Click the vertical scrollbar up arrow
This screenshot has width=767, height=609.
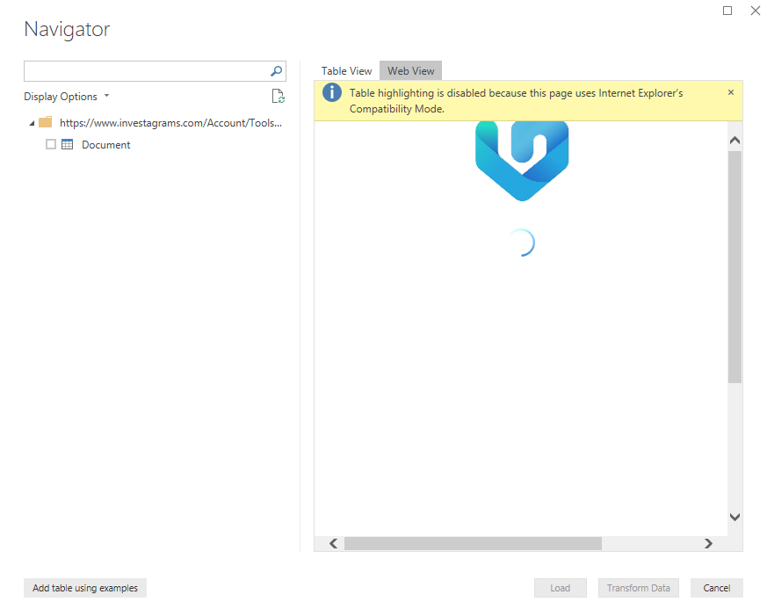(734, 141)
